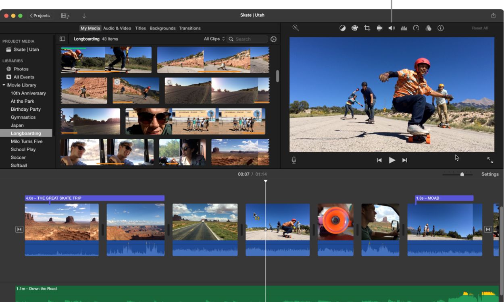504x302 pixels.
Task: Open the clip Speed speedometer controls
Action: 416,28
